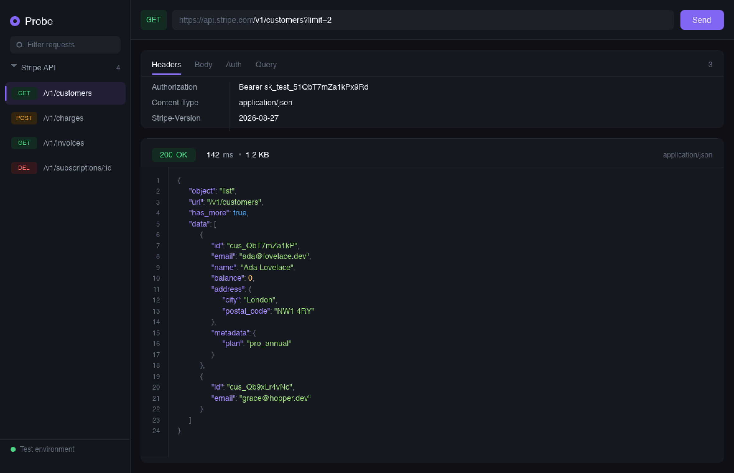Click the "London" city value
This screenshot has width=734, height=473.
pos(259,300)
